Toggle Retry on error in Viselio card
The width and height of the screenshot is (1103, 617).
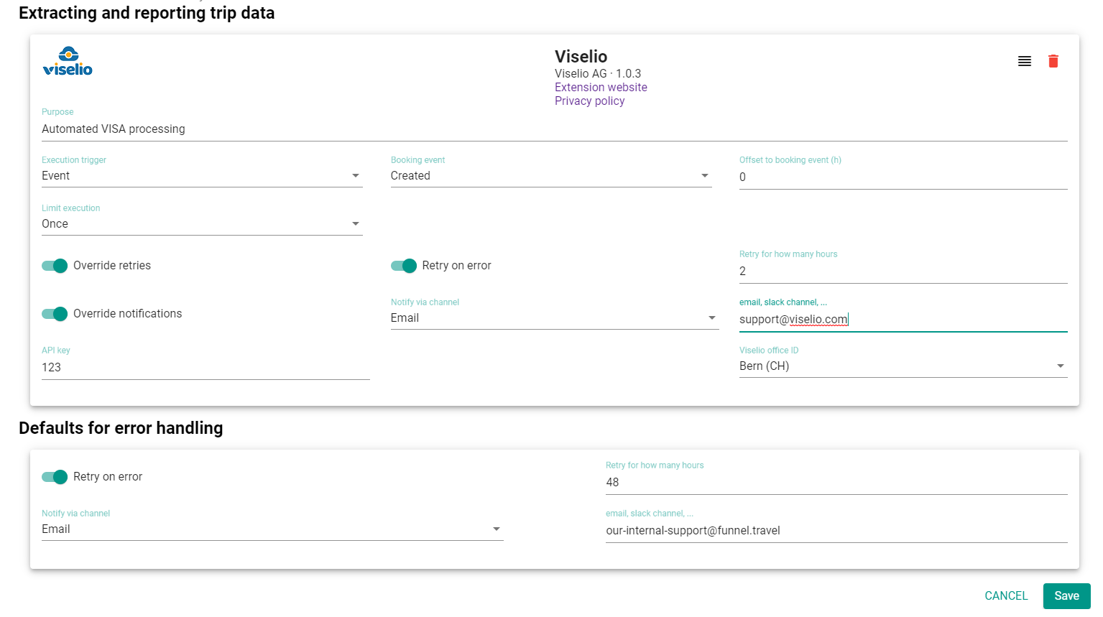point(404,266)
